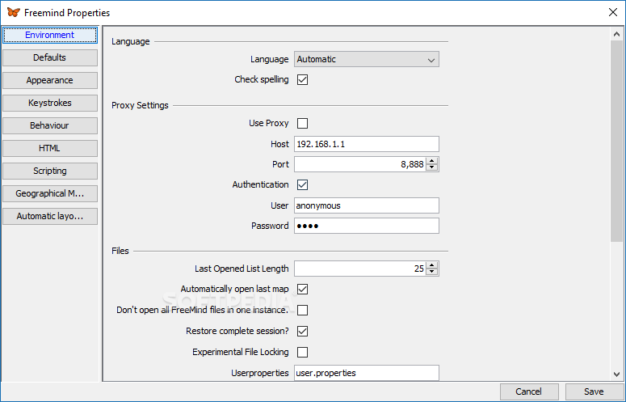Close the Freemind Properties dialog
This screenshot has width=626, height=402.
pos(613,12)
